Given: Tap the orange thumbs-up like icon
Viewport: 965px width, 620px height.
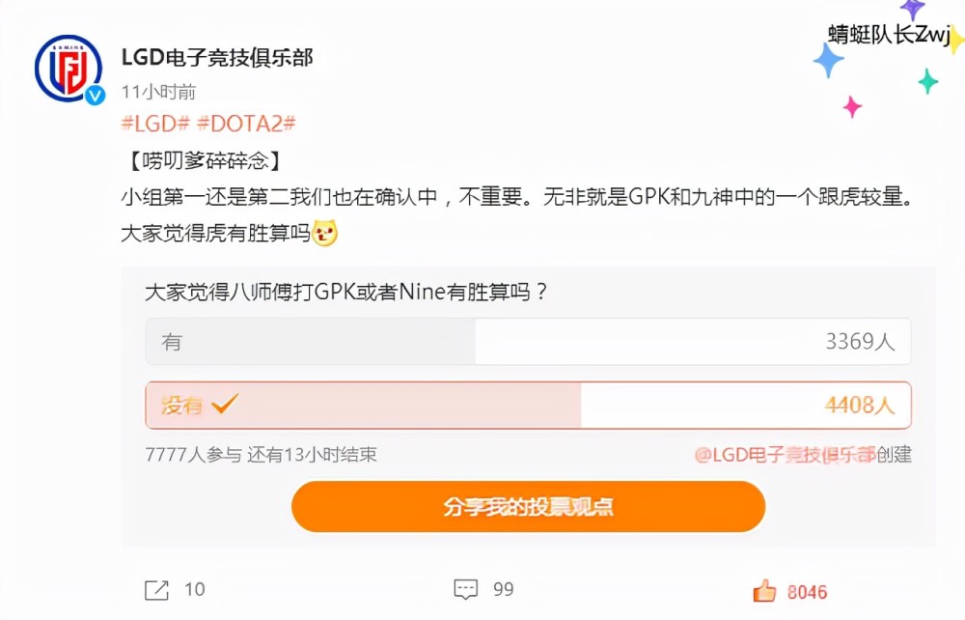Looking at the screenshot, I should point(764,591).
